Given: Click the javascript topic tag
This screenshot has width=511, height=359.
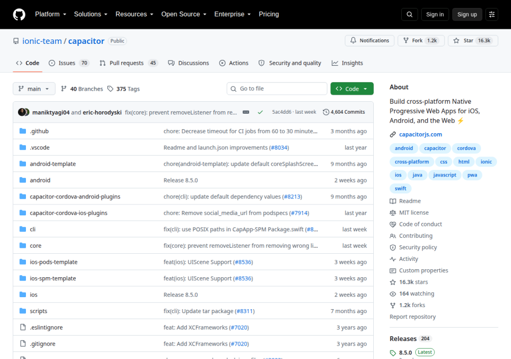Looking at the screenshot, I should pyautogui.click(x=445, y=175).
